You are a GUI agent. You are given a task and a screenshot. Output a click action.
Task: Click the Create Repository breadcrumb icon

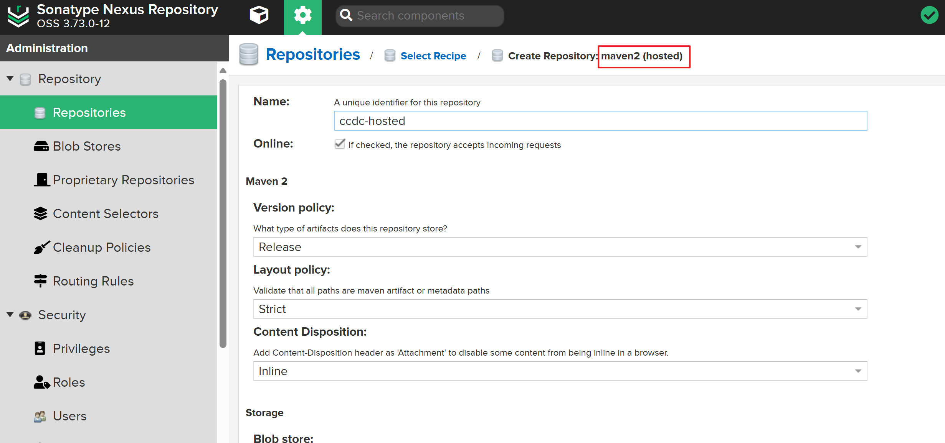497,56
